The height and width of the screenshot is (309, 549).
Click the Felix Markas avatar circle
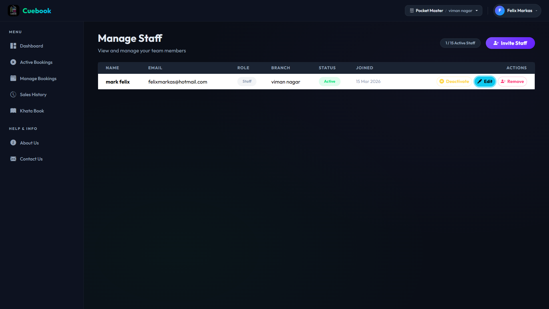[500, 11]
